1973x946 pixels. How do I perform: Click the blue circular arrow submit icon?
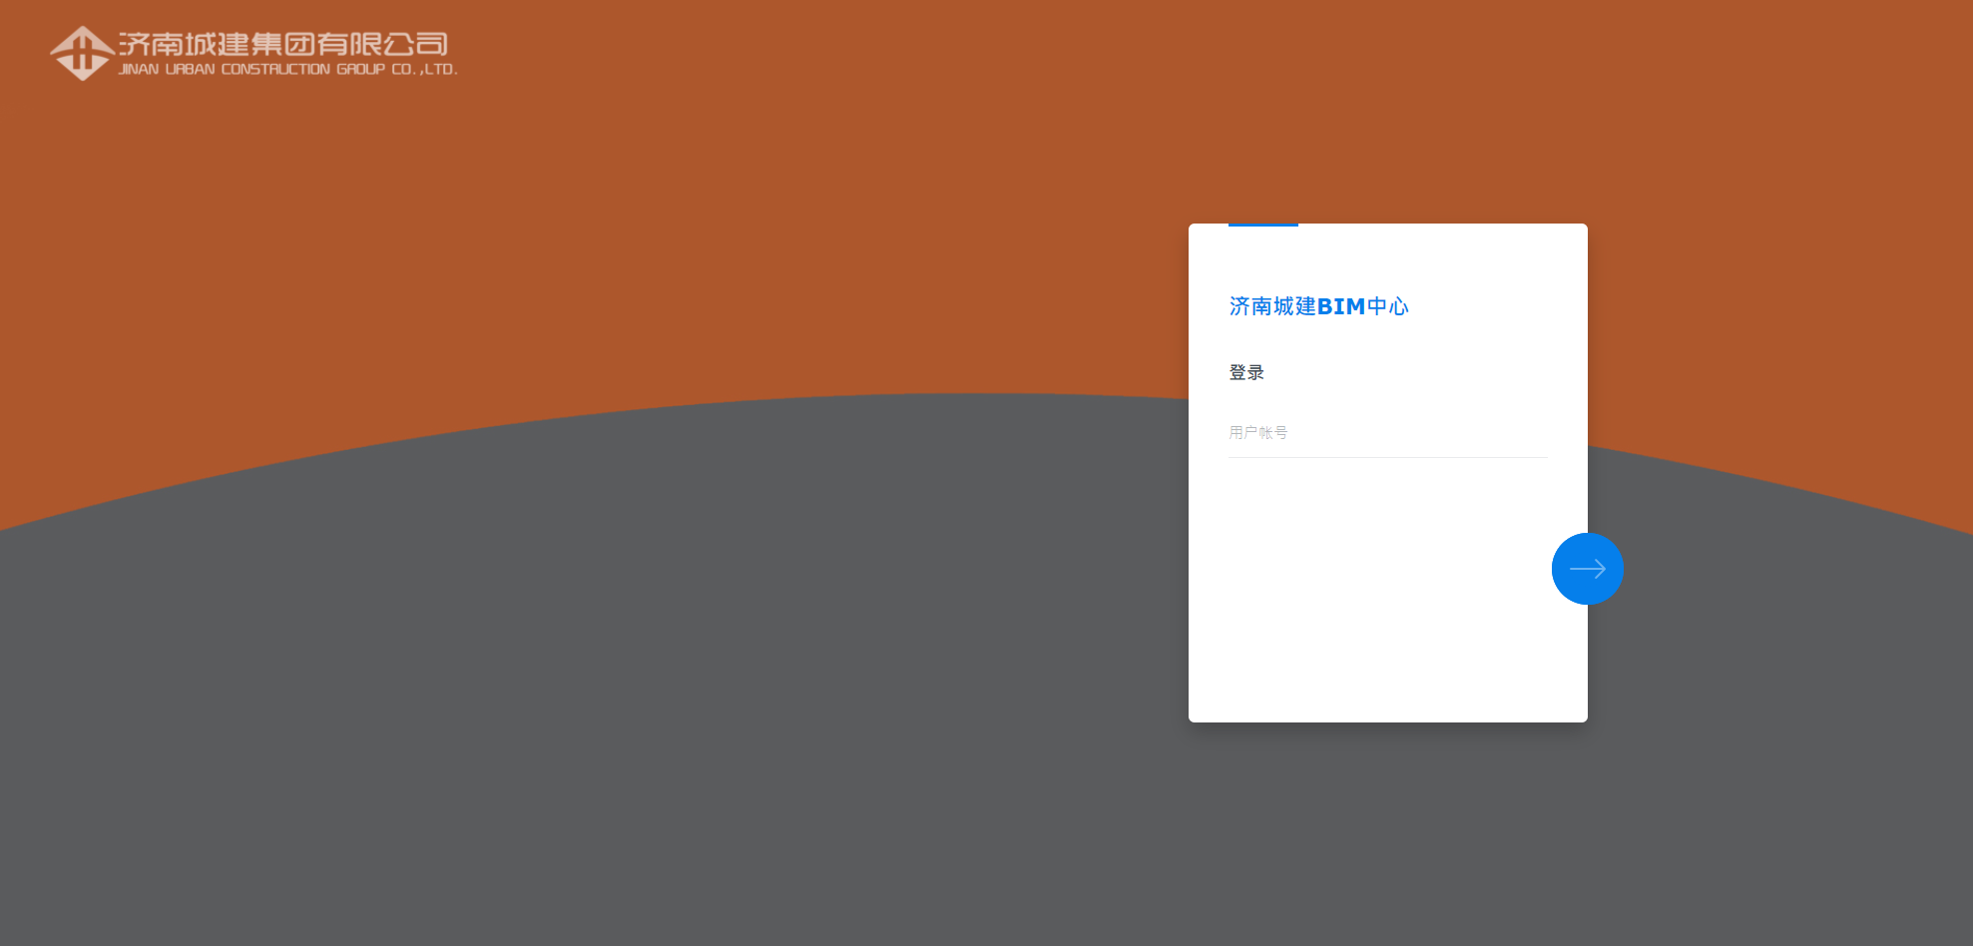1587,568
